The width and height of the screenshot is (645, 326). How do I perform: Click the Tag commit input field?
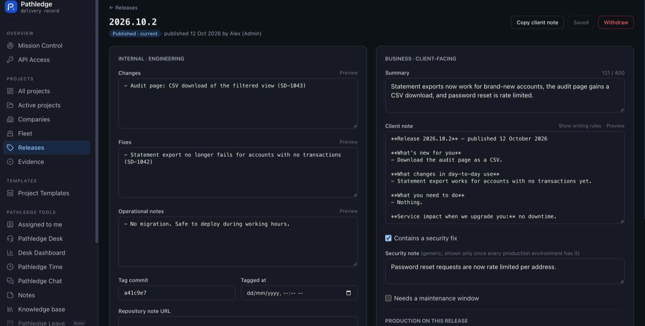coord(177,293)
